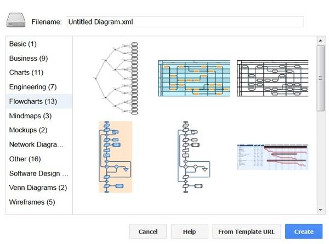The height and width of the screenshot is (244, 329).
Task: Open the Charts (11) category
Action: coord(39,72)
